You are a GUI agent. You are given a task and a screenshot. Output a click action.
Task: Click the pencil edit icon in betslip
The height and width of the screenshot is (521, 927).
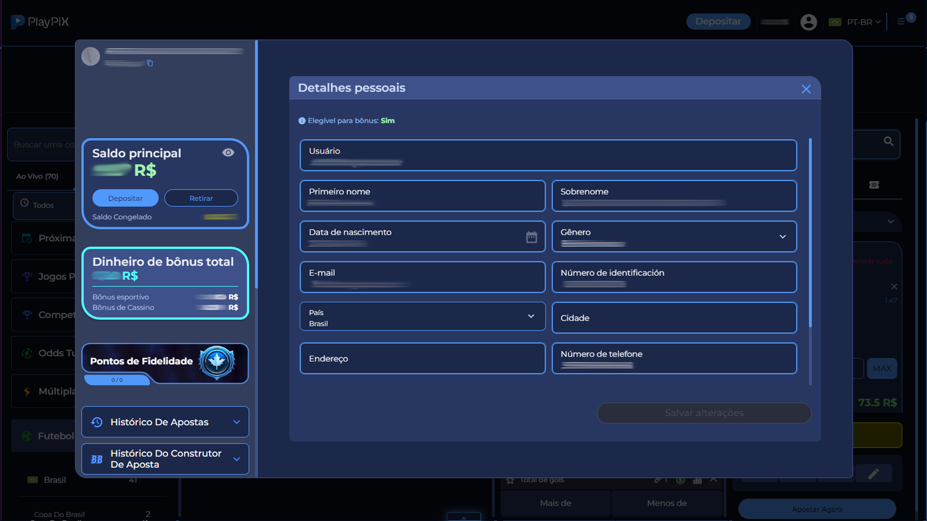coord(873,474)
